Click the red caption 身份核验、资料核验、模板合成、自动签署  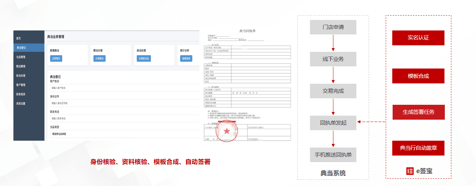(x=150, y=162)
